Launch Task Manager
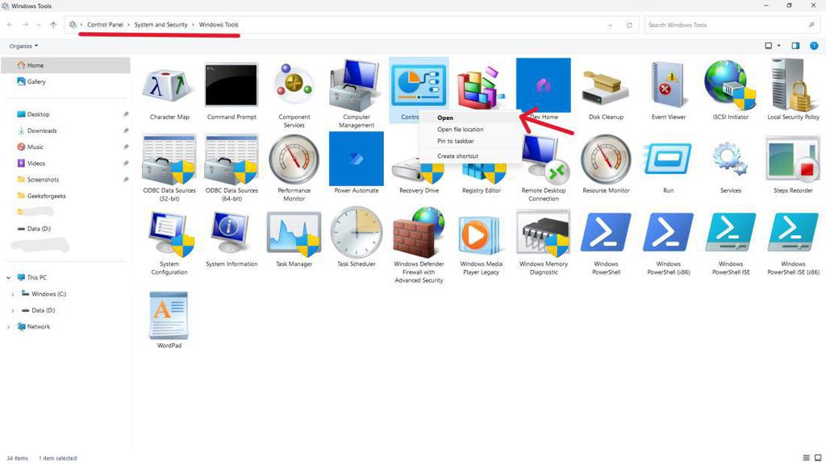Image resolution: width=826 pixels, height=464 pixels. click(x=294, y=238)
